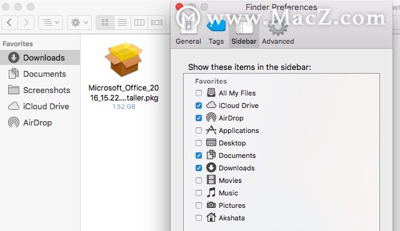
Task: Switch Finder to column view
Action: [139, 22]
